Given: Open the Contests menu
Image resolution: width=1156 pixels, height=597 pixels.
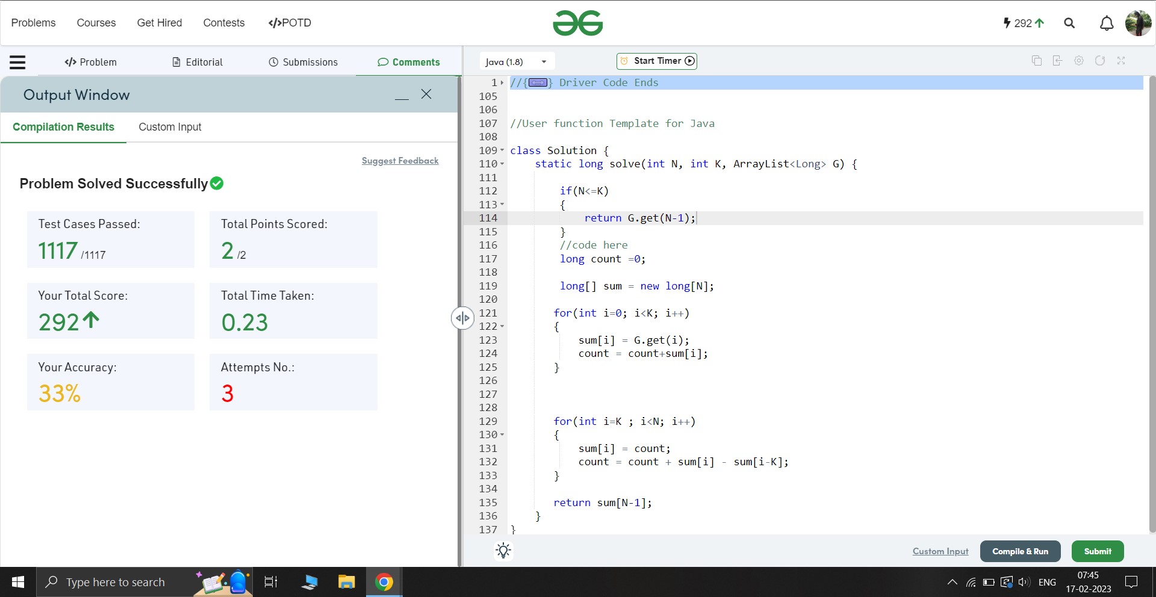Looking at the screenshot, I should pos(224,23).
